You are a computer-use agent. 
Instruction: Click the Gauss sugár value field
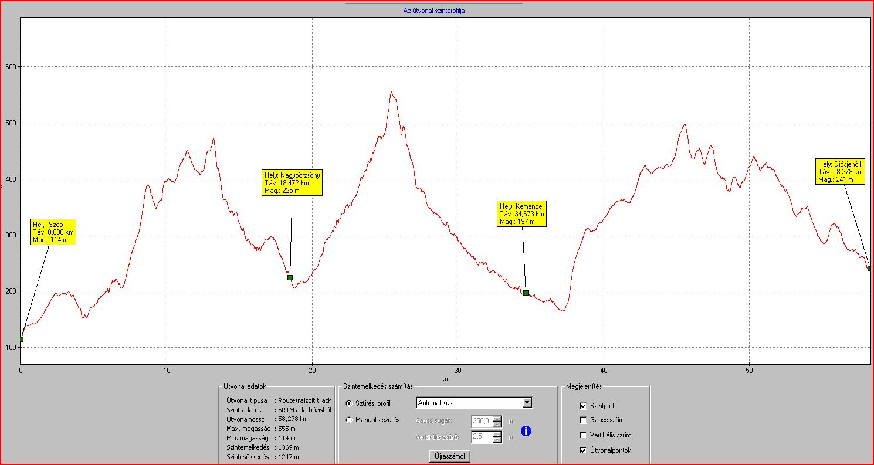[x=482, y=420]
